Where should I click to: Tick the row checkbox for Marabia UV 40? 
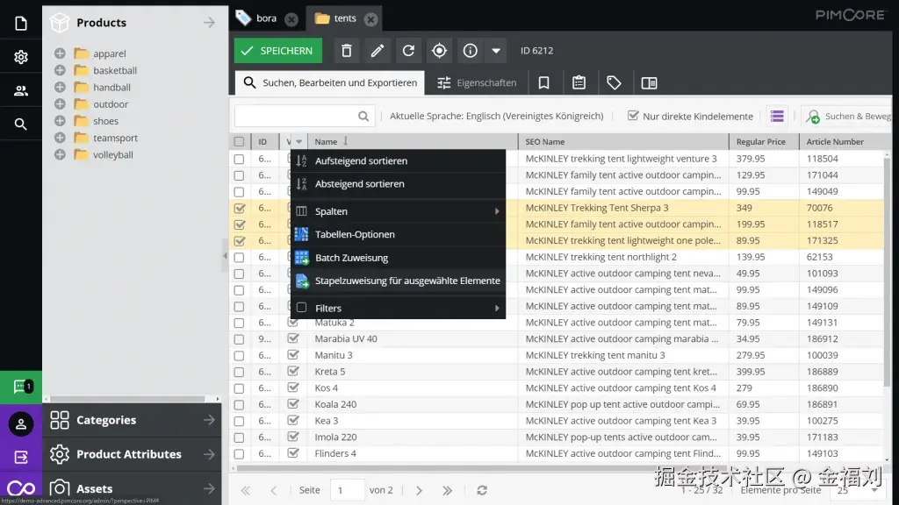point(239,339)
